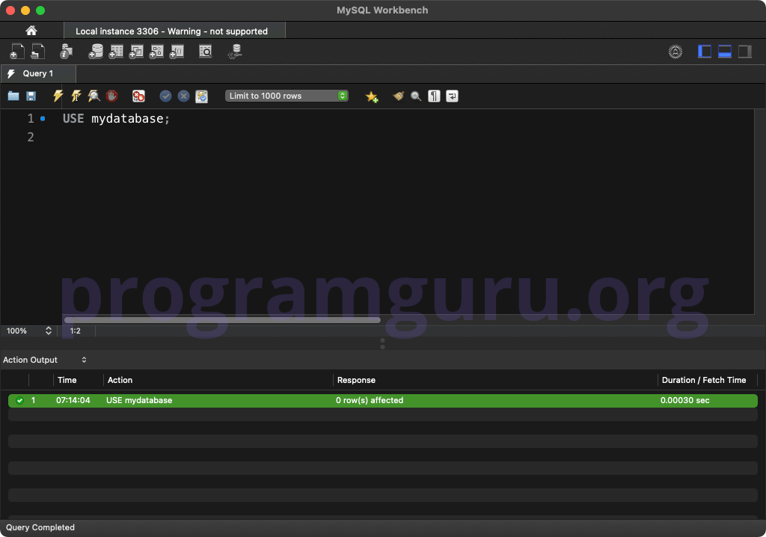
Task: Create a new function icon
Action: [x=177, y=52]
